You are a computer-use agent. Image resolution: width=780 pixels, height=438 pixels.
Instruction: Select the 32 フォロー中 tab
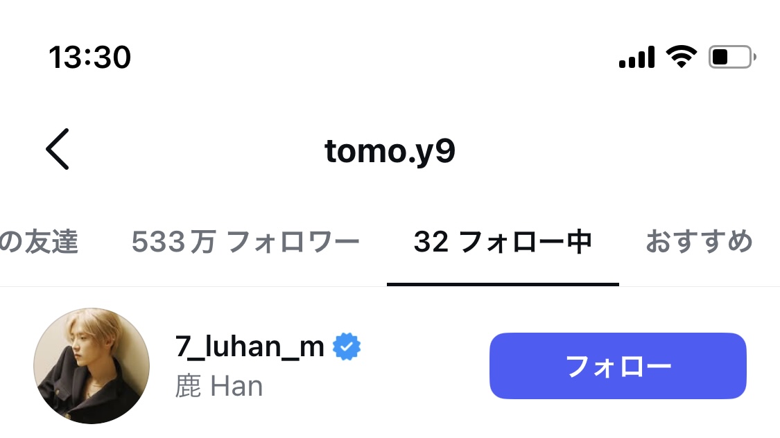click(503, 242)
